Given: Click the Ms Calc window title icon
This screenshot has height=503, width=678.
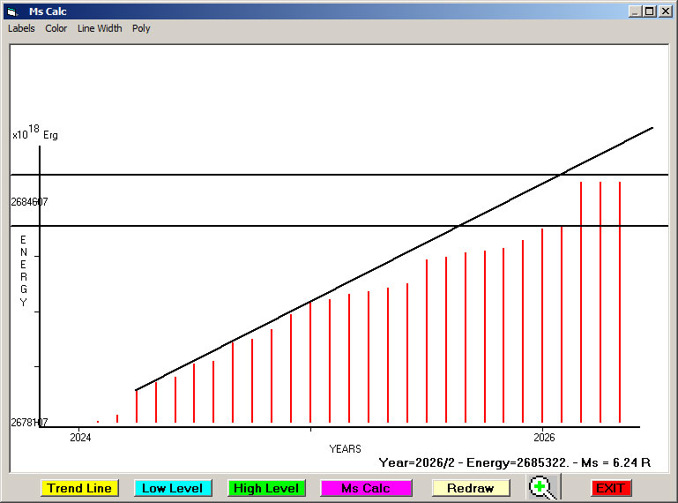Looking at the screenshot, I should click(x=11, y=11).
